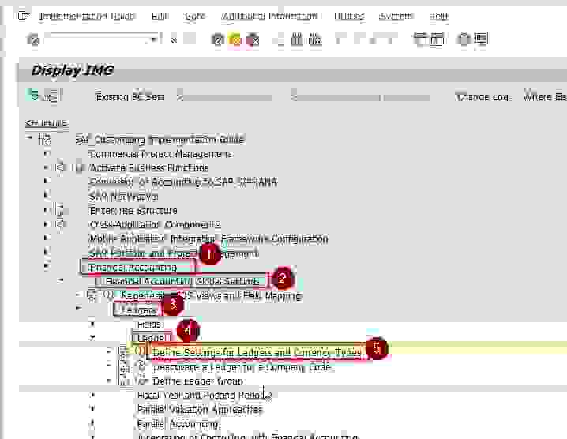Click execute icon of Define Ledger Group
The image size is (567, 439).
click(141, 381)
